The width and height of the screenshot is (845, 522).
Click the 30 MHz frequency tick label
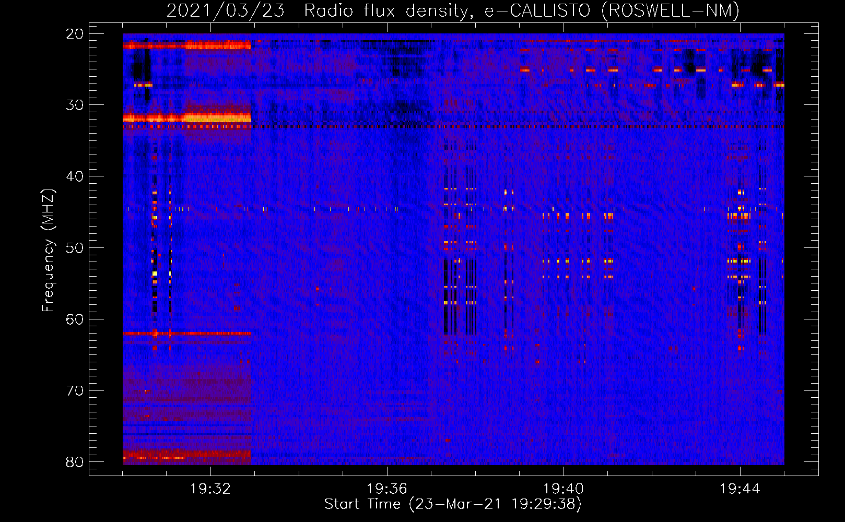[x=75, y=105]
